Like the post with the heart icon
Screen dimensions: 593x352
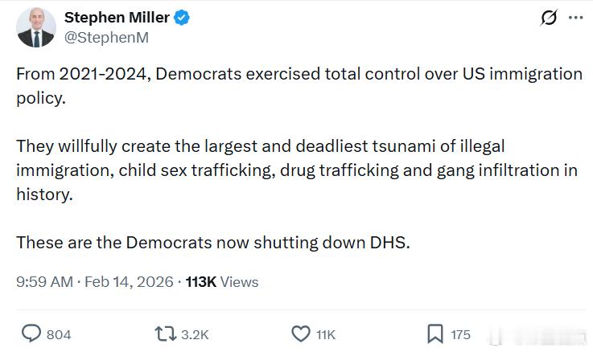(300, 334)
